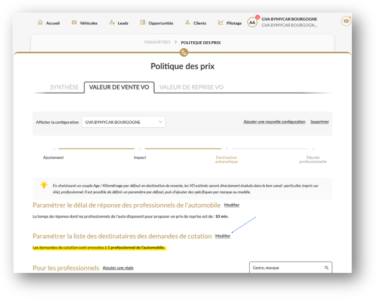Click Modifier next to délai de réponse
This screenshot has height=298, width=377.
click(x=232, y=205)
